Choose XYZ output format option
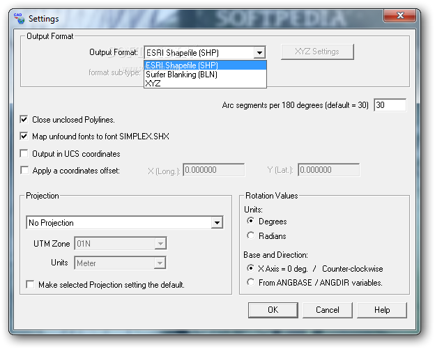Image resolution: width=435 pixels, height=349 pixels. 205,83
